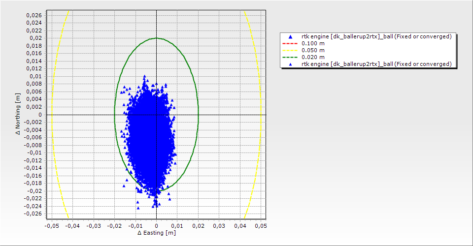Viewport: 473px width, 246px height.
Task: Select the 0.020 m legend label
Action: tap(313, 57)
